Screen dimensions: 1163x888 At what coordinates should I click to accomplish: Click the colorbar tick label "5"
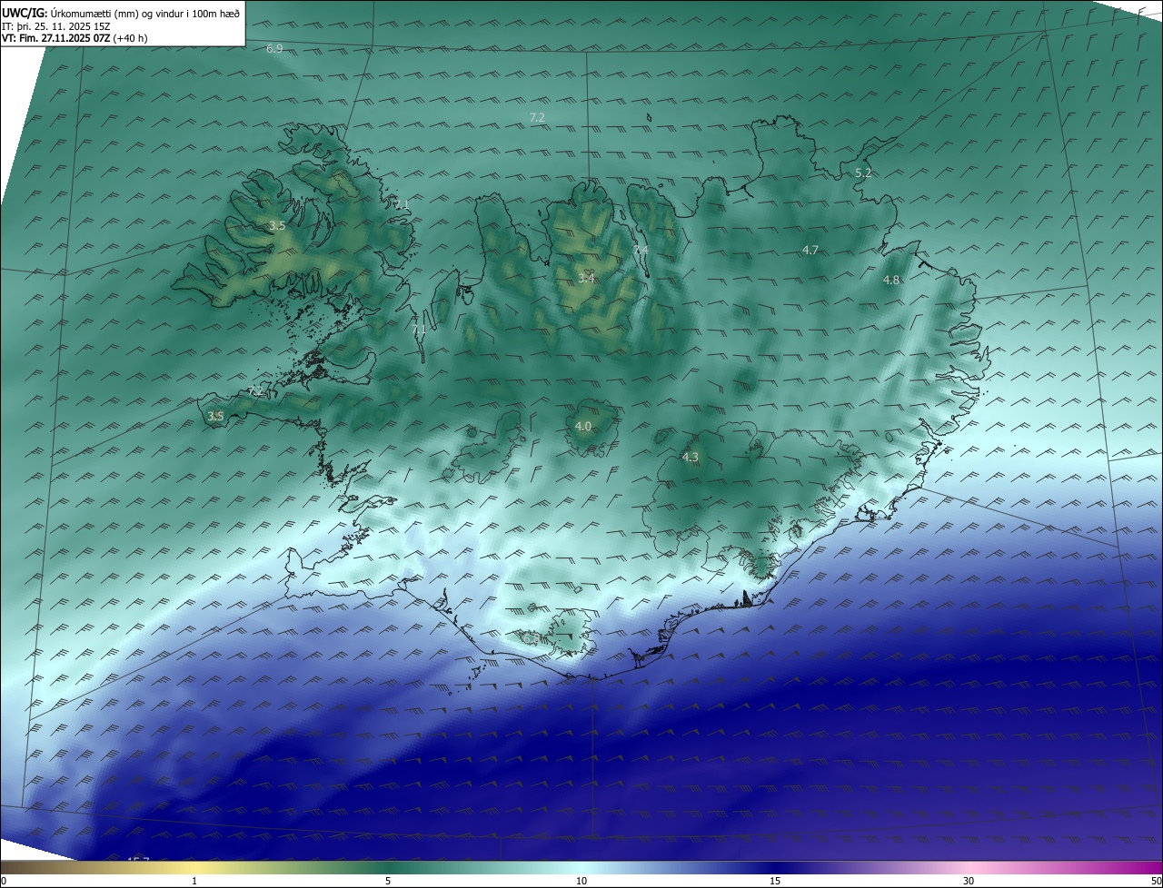[388, 881]
